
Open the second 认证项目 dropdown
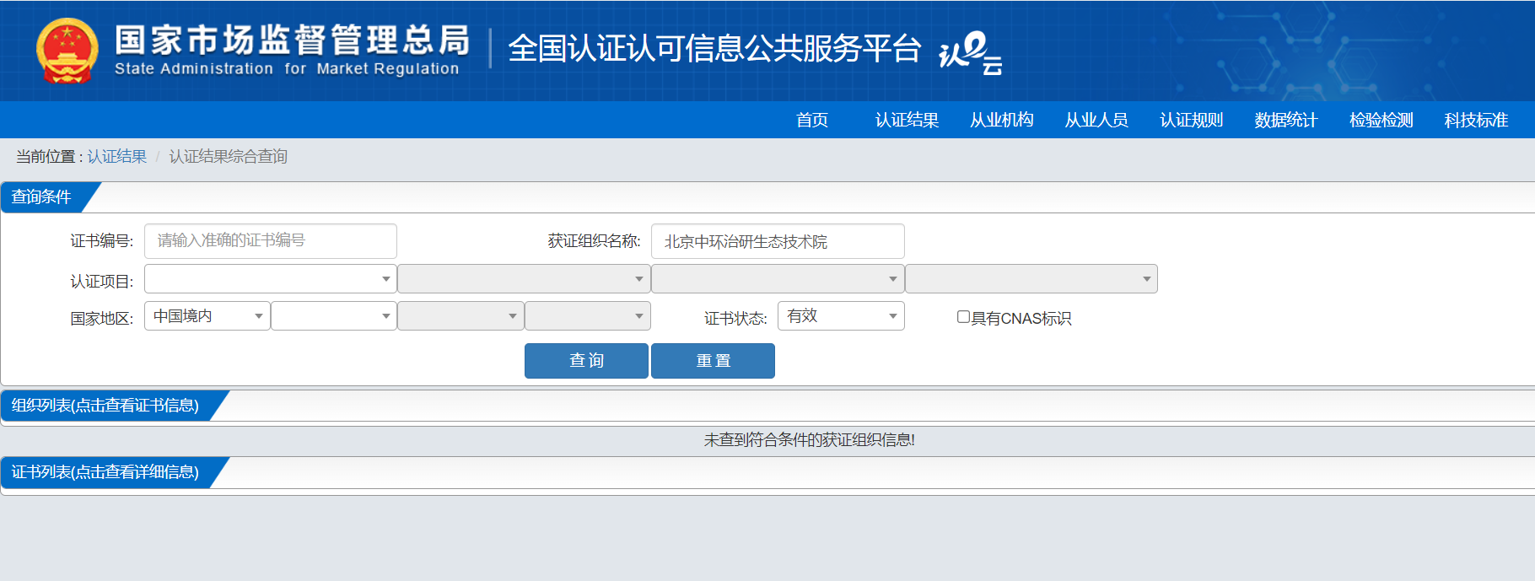(x=524, y=278)
